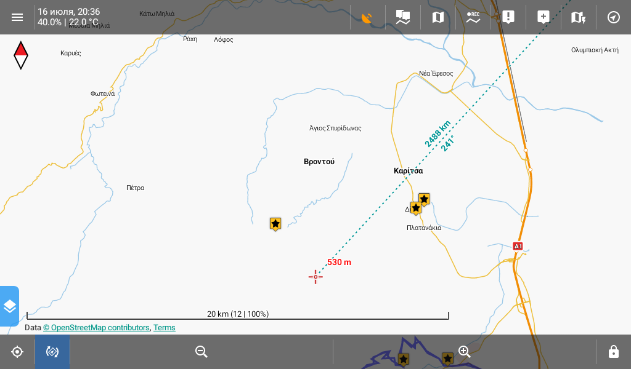Center the map on my GPS location
The height and width of the screenshot is (369, 631).
point(17,352)
